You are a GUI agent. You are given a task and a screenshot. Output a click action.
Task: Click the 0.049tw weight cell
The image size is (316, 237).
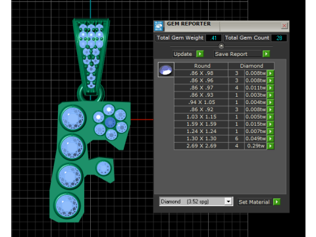(x=255, y=138)
